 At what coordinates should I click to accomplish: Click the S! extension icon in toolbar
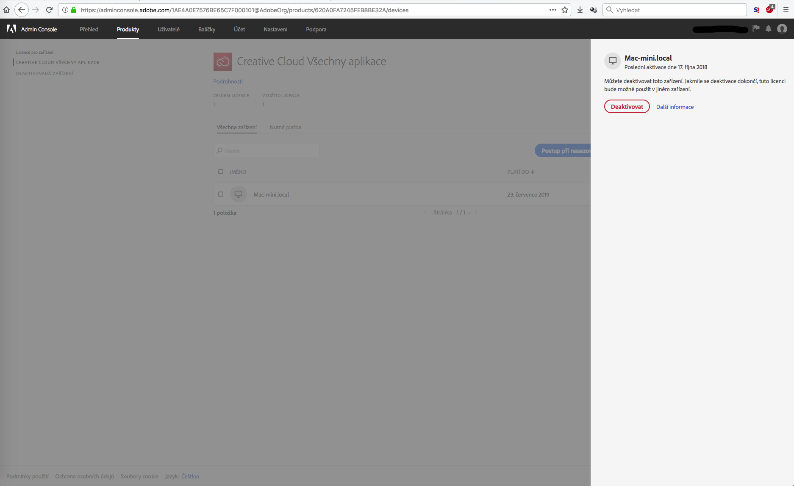(756, 10)
